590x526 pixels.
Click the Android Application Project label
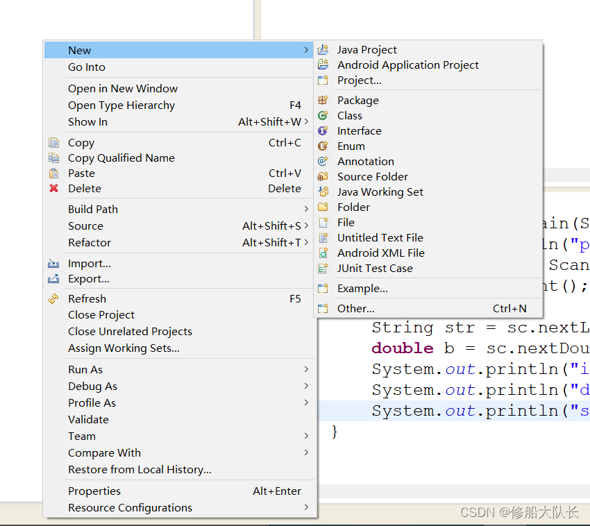[x=408, y=65]
